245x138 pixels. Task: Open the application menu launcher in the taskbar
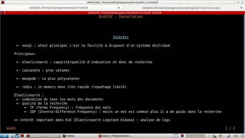4,136
